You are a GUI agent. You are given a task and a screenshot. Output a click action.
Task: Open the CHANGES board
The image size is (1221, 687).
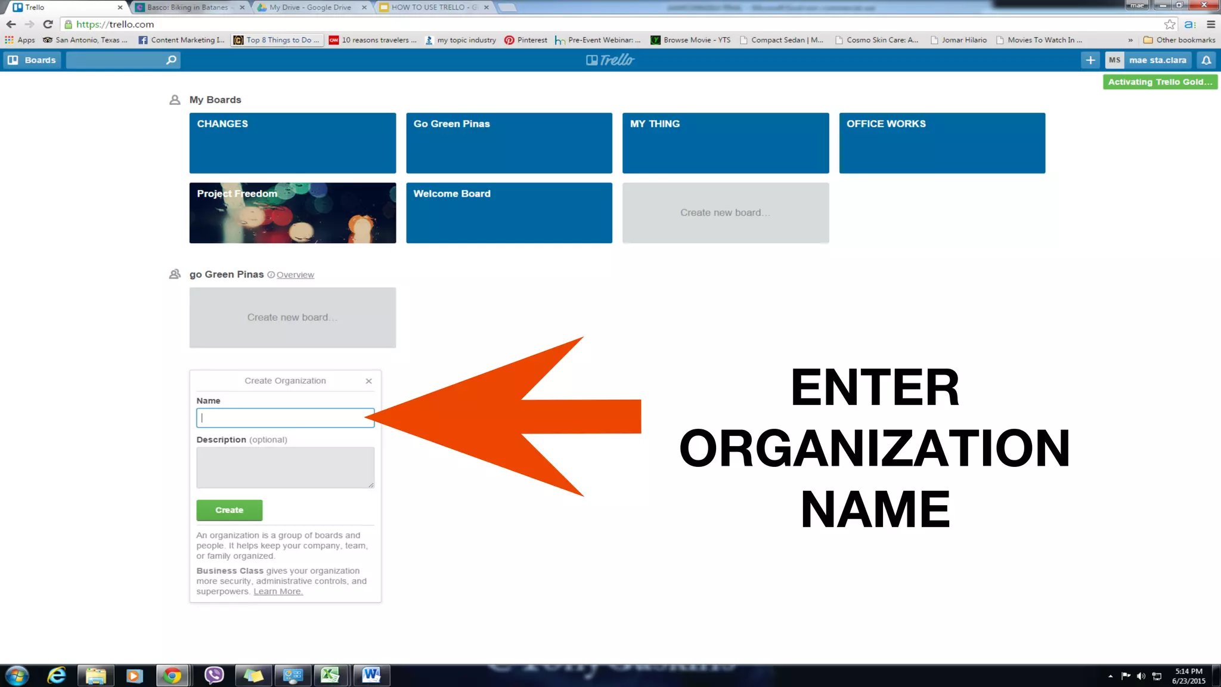click(x=292, y=143)
